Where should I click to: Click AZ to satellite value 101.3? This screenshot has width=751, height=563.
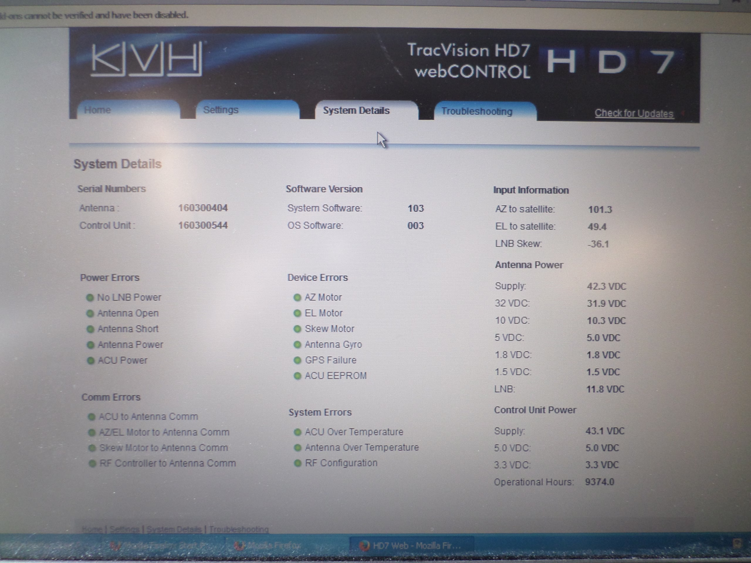(x=600, y=210)
